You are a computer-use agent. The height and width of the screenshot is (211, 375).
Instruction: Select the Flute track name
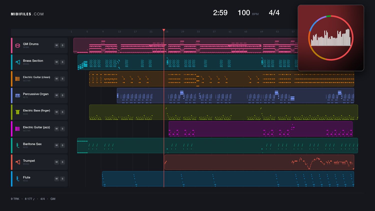click(26, 177)
